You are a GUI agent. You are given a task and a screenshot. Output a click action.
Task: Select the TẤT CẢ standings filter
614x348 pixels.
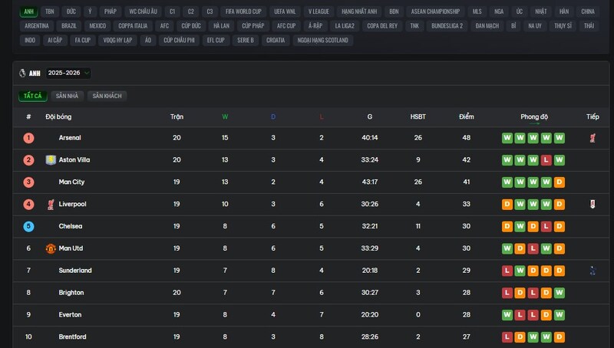(x=32, y=96)
